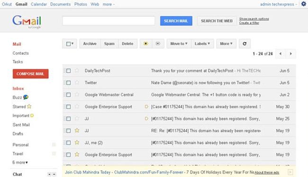Click the Gmail logo
The height and width of the screenshot is (177, 308).
coord(27,22)
